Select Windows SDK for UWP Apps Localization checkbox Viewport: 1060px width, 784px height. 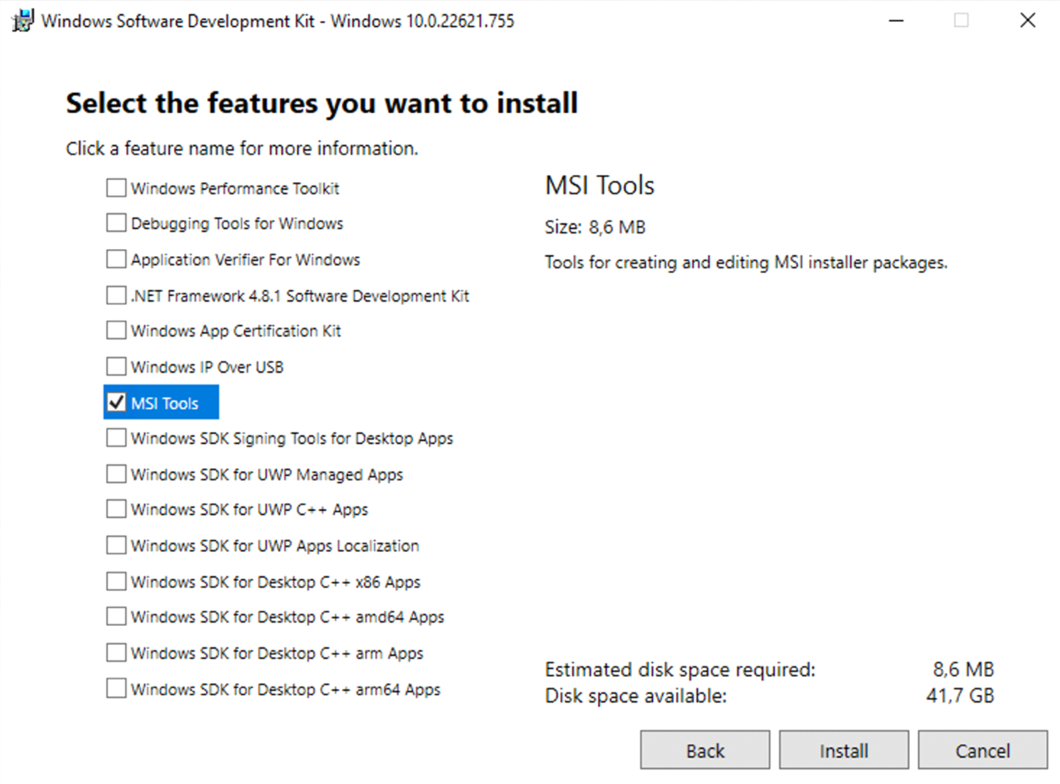click(116, 546)
